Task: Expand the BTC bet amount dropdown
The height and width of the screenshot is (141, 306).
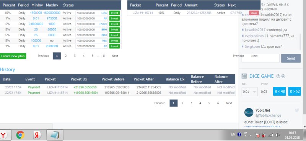Action: (x=250, y=91)
